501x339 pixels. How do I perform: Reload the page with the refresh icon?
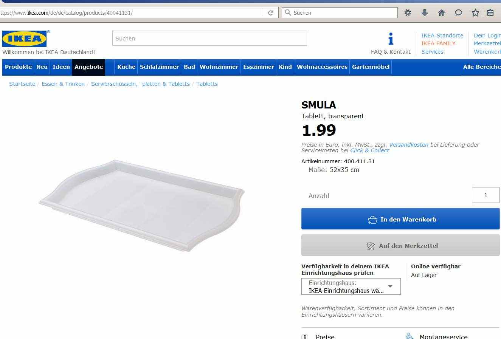[271, 13]
